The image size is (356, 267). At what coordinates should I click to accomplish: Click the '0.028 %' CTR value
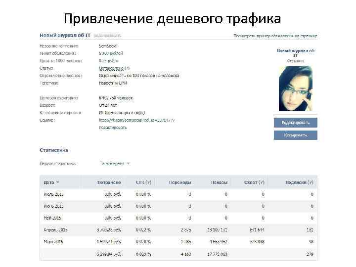(143, 242)
